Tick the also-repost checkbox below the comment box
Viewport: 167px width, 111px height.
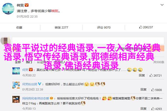coord(116,49)
